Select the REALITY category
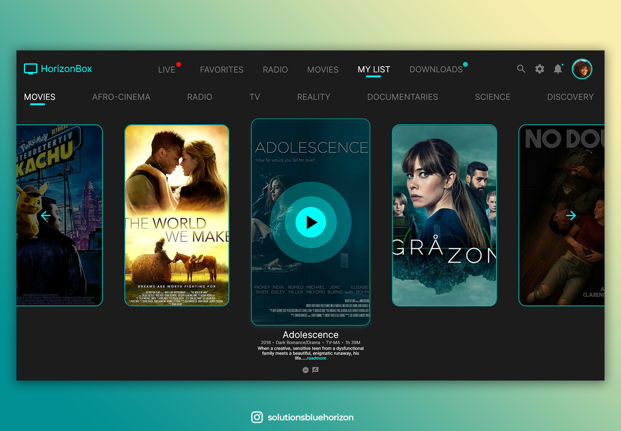Viewport: 621px width, 431px height. [314, 97]
